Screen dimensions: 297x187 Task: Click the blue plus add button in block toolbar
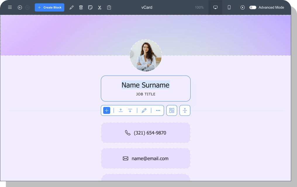point(107,110)
